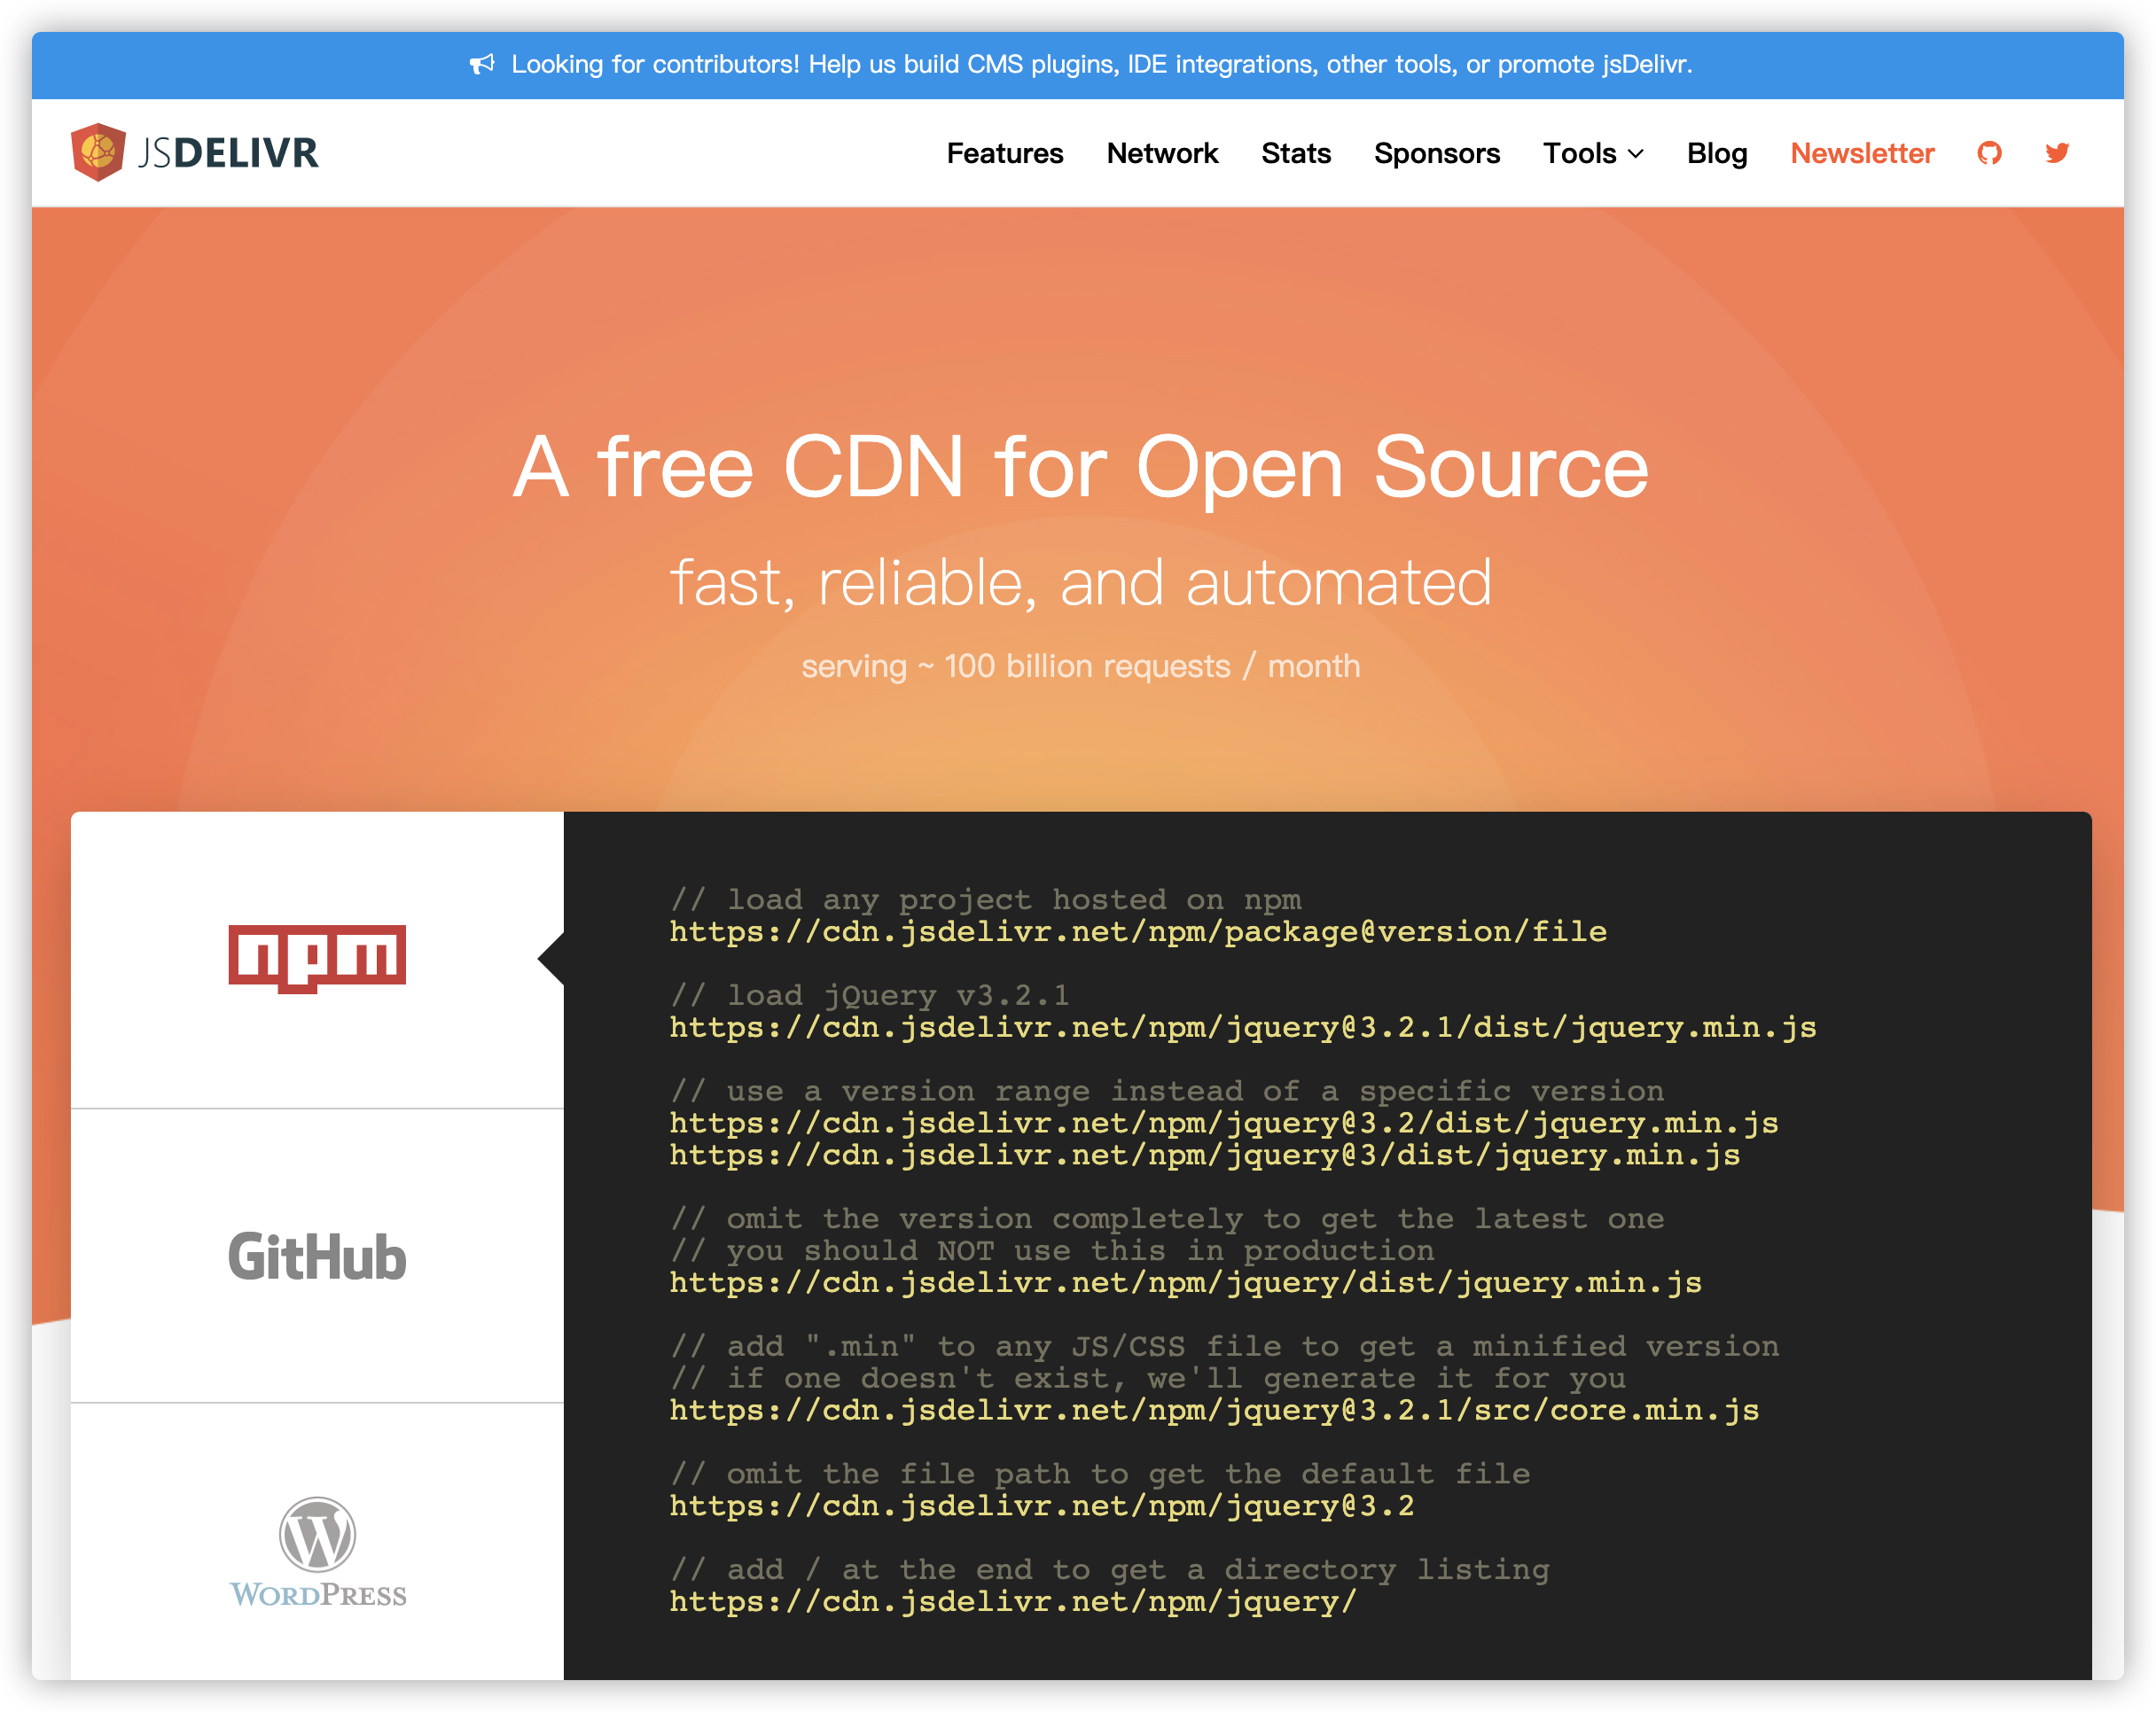Click the npm package@version/file URL
Screen dimensions: 2156x1712
coord(1137,931)
